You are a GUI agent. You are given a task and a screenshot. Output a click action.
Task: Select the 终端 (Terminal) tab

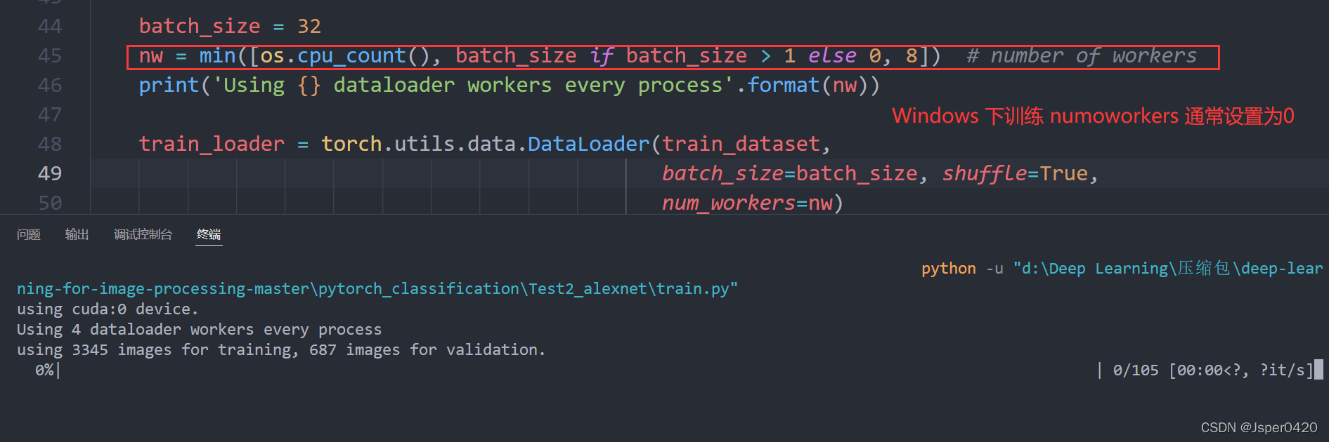point(209,234)
